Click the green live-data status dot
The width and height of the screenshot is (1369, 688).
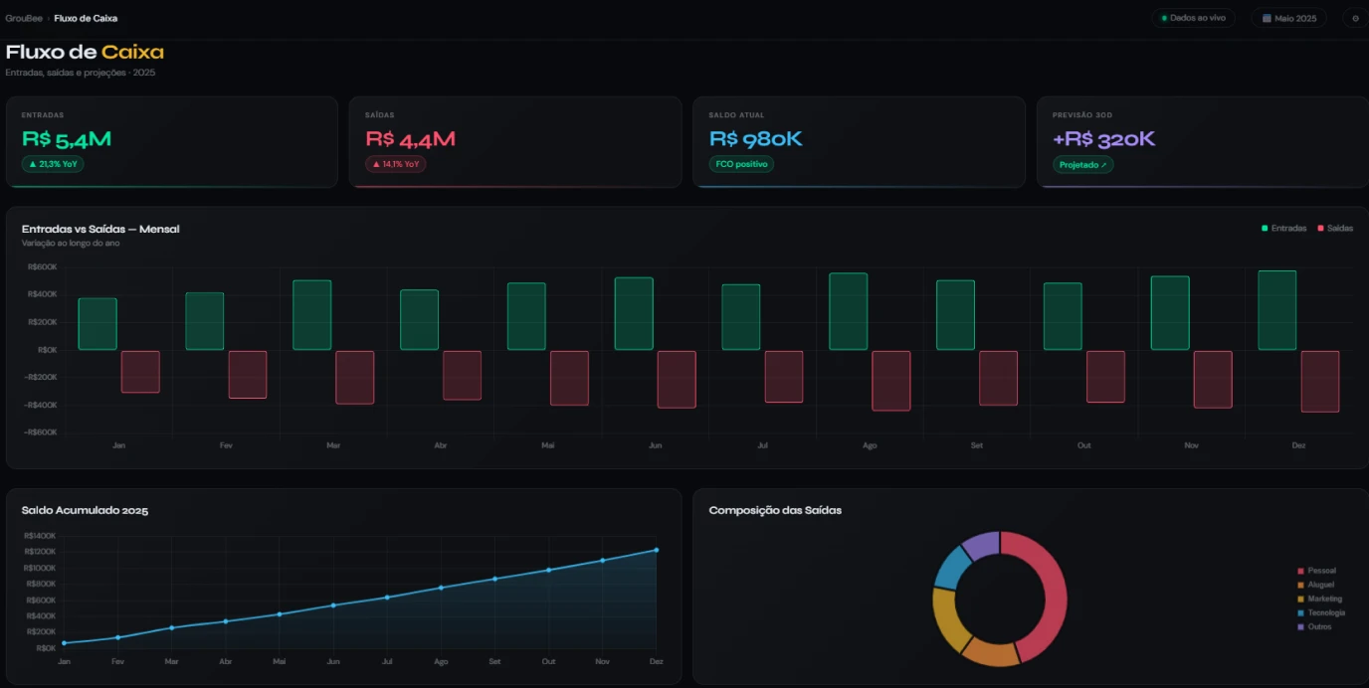click(1164, 18)
